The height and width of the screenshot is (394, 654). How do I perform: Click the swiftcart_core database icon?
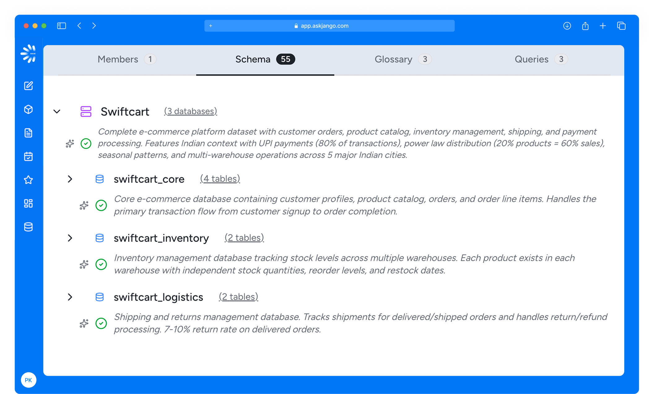(99, 179)
